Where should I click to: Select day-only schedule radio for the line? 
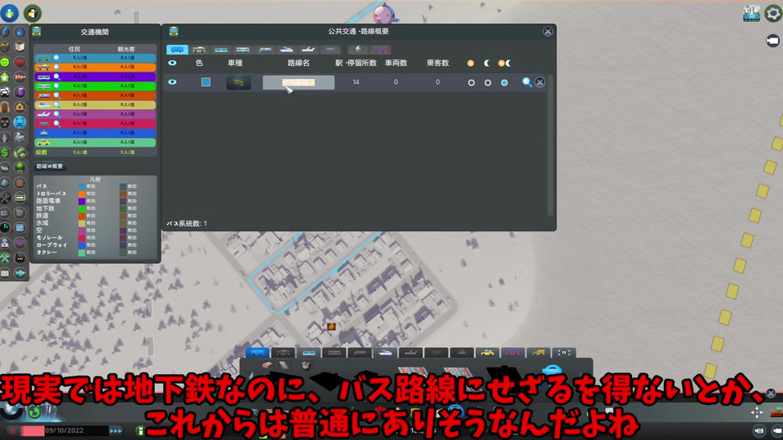point(471,83)
